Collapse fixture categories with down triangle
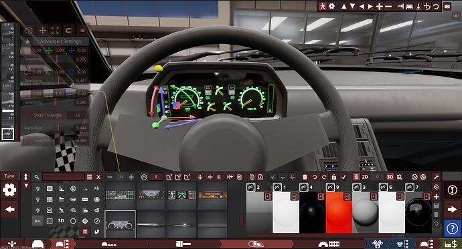Viewport: 462px width, 249px height. 26,186
